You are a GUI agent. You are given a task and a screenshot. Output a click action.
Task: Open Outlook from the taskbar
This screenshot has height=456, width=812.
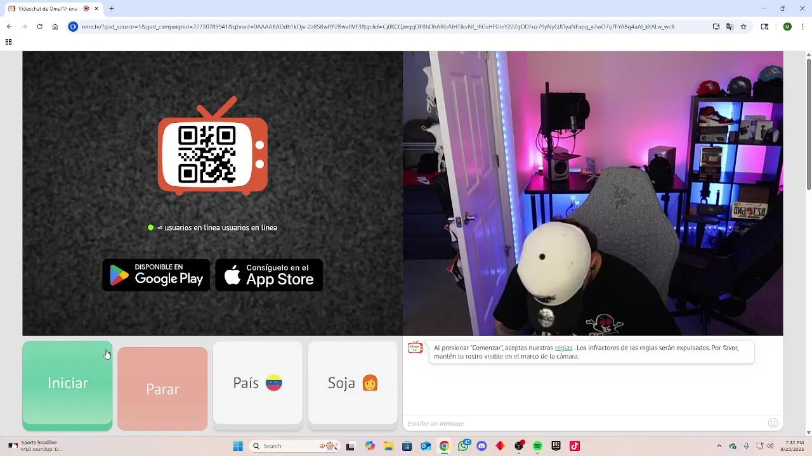coord(426,446)
